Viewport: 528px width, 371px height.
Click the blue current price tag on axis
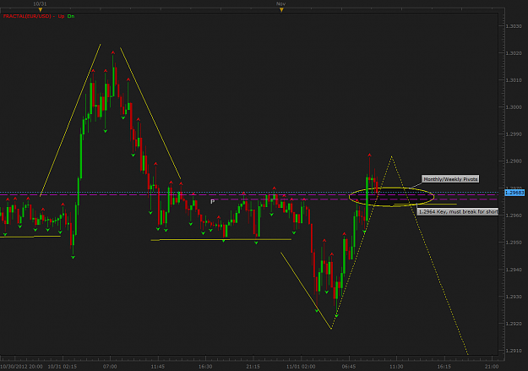point(514,193)
